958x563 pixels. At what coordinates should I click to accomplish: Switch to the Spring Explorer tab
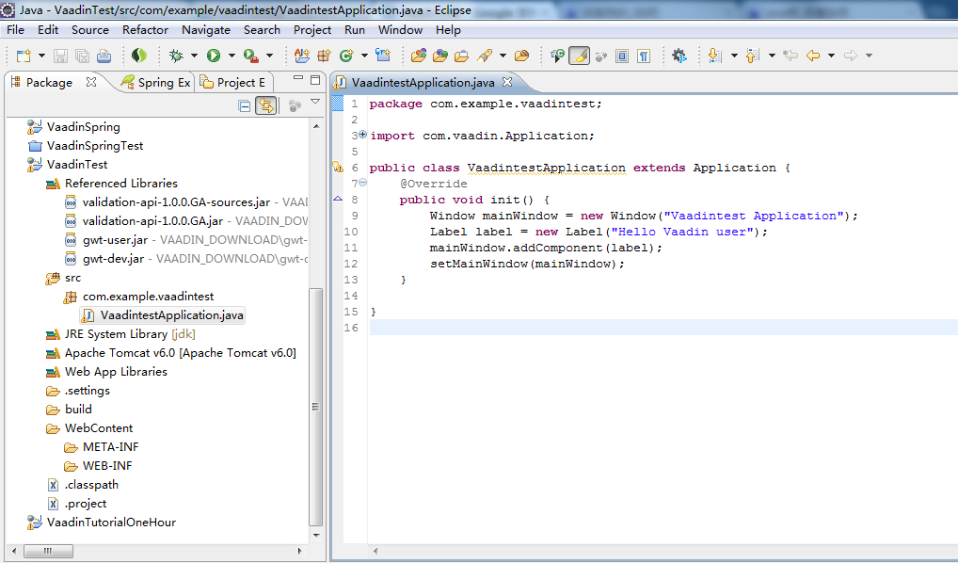pyautogui.click(x=156, y=83)
